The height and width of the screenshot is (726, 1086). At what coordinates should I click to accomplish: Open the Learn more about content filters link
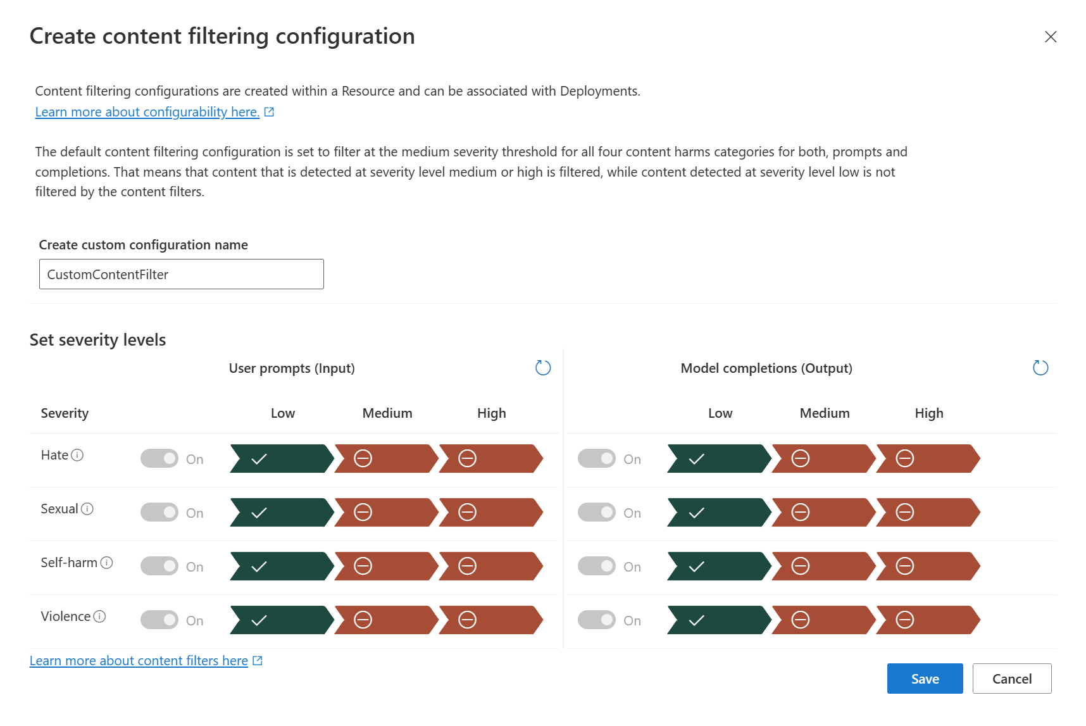click(x=139, y=660)
